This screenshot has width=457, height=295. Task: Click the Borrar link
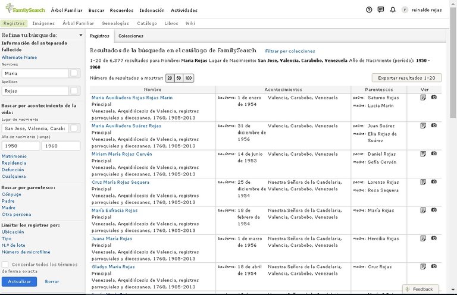click(52, 281)
